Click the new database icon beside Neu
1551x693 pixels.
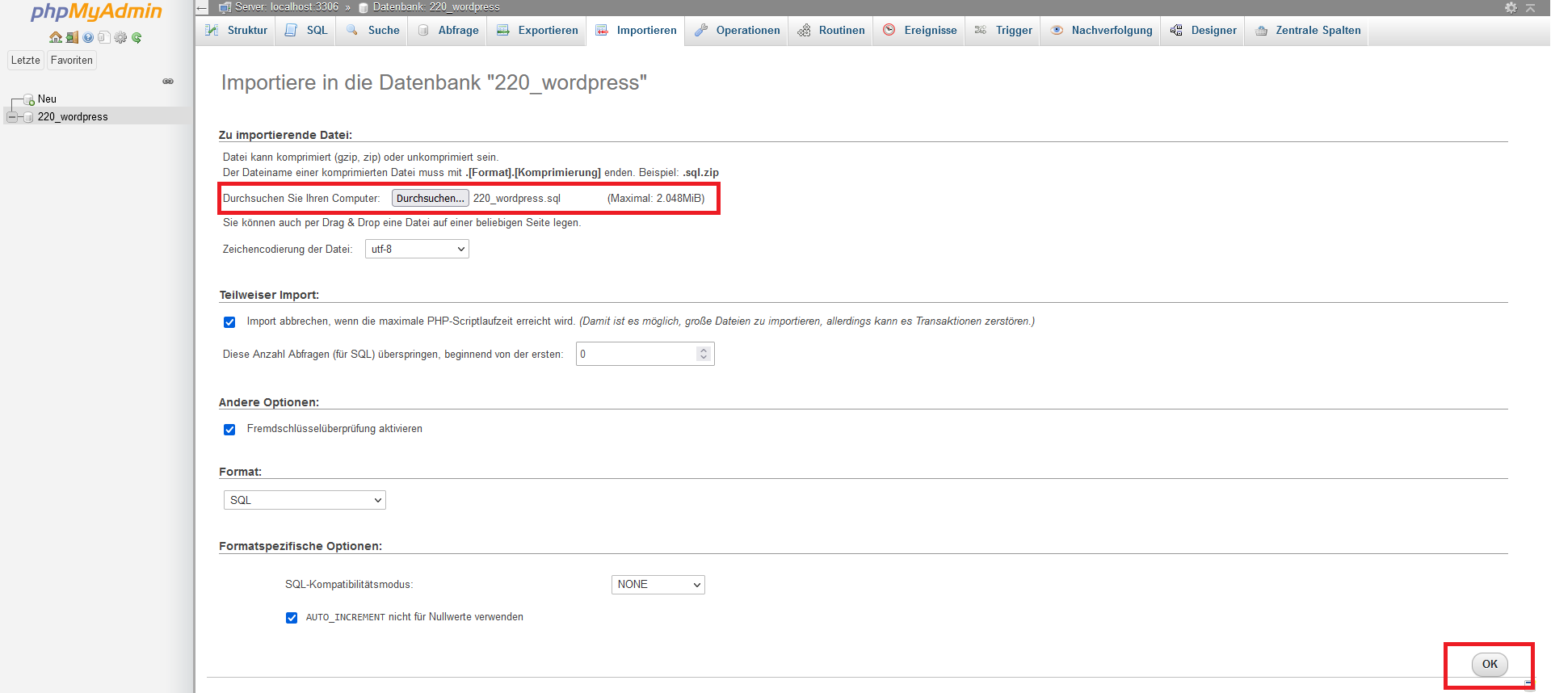point(29,99)
